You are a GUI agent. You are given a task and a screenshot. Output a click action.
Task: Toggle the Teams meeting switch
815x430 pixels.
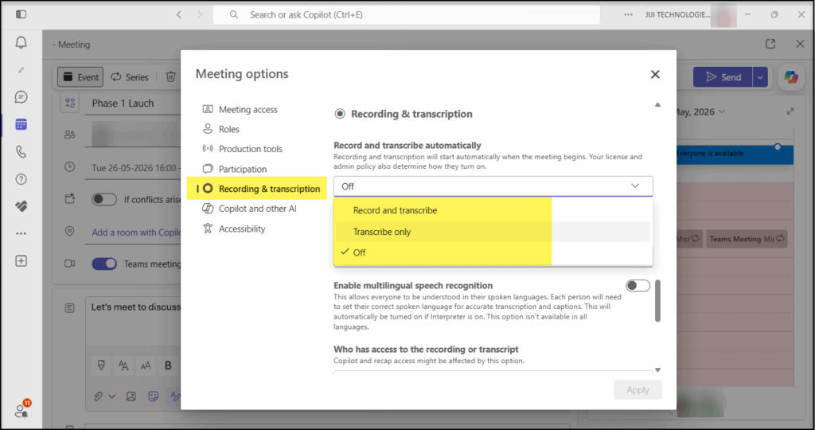point(104,264)
